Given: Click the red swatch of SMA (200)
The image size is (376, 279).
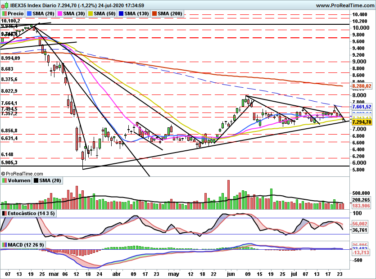Looking at the screenshot, I should point(154,13).
